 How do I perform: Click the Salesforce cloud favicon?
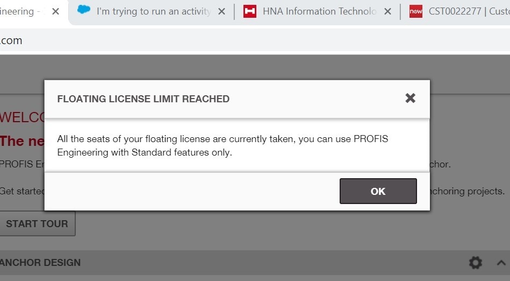[x=84, y=10]
